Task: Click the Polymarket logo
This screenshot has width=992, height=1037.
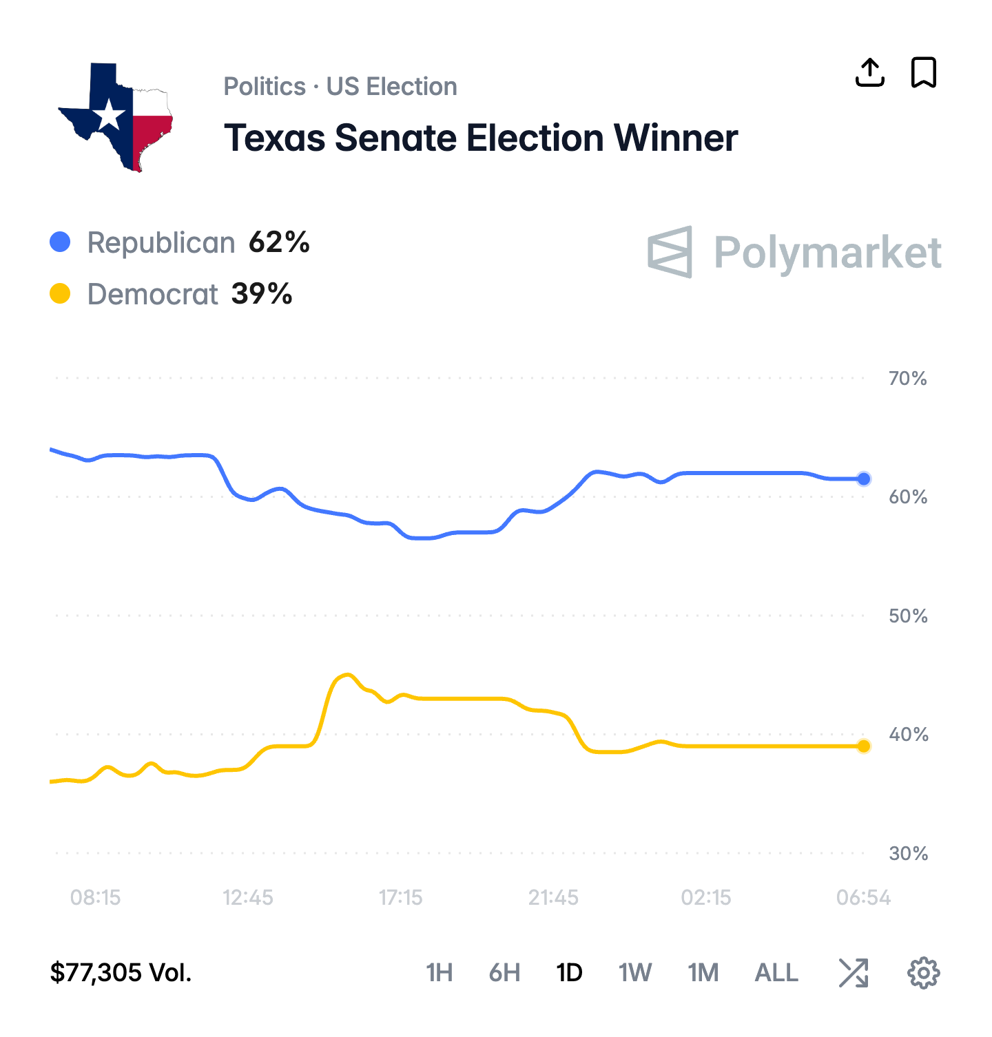Action: (794, 252)
